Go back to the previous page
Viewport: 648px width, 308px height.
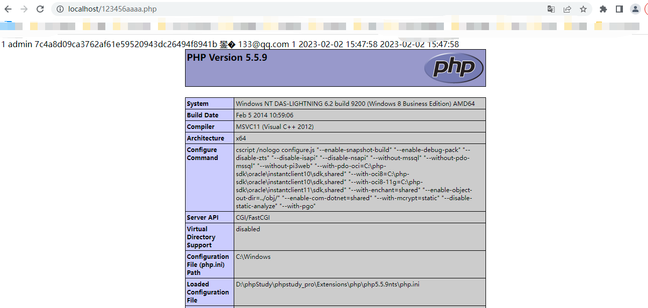tap(8, 9)
